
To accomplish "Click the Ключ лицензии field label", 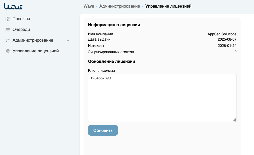I will click(x=101, y=70).
